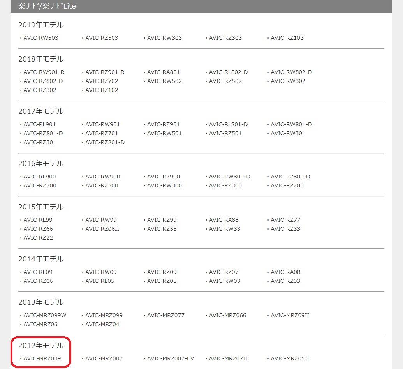
Task: Choose model AVIC-RZ102
Action: coord(102,90)
